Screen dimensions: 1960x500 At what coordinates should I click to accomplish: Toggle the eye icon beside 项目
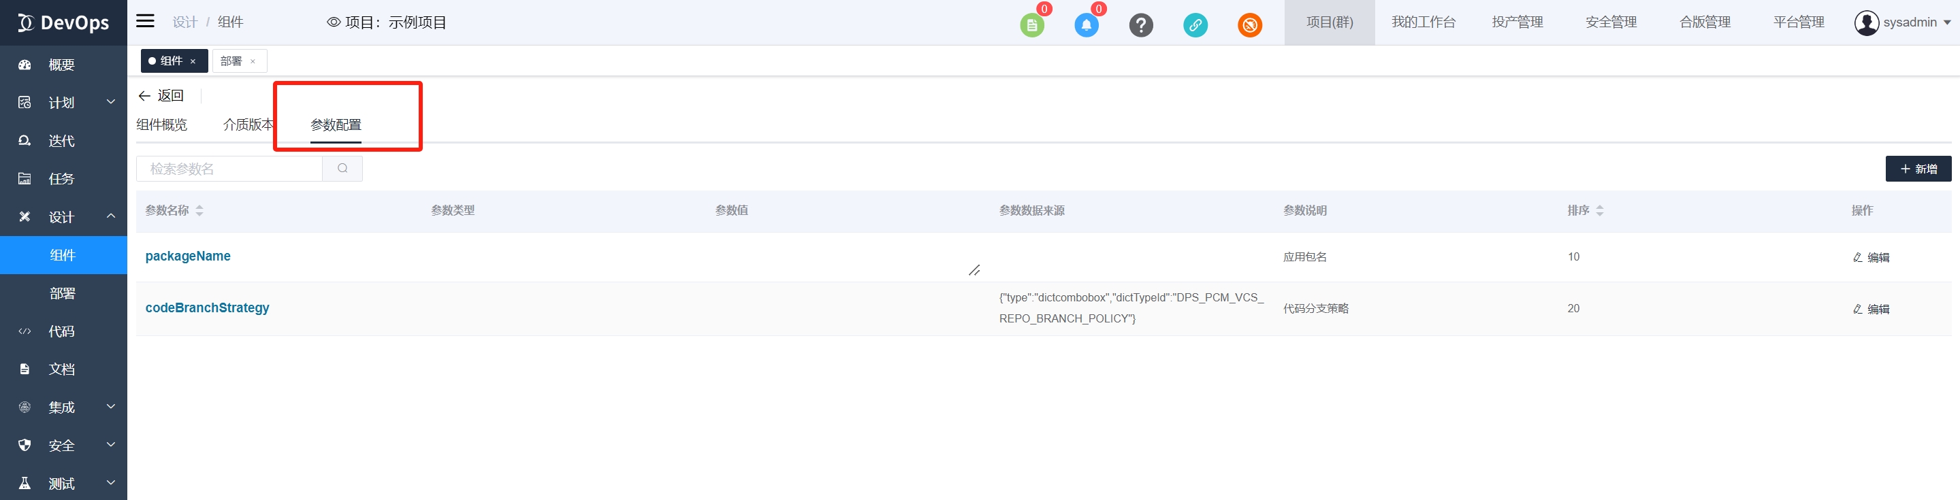(334, 22)
